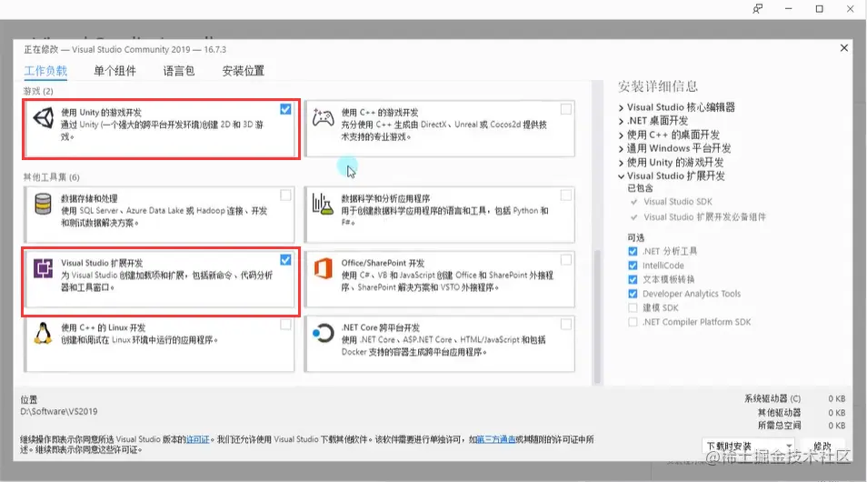
Task: Click the Linux penguin icon
Action: tap(43, 334)
